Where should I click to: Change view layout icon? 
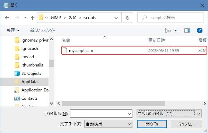(x=168, y=30)
